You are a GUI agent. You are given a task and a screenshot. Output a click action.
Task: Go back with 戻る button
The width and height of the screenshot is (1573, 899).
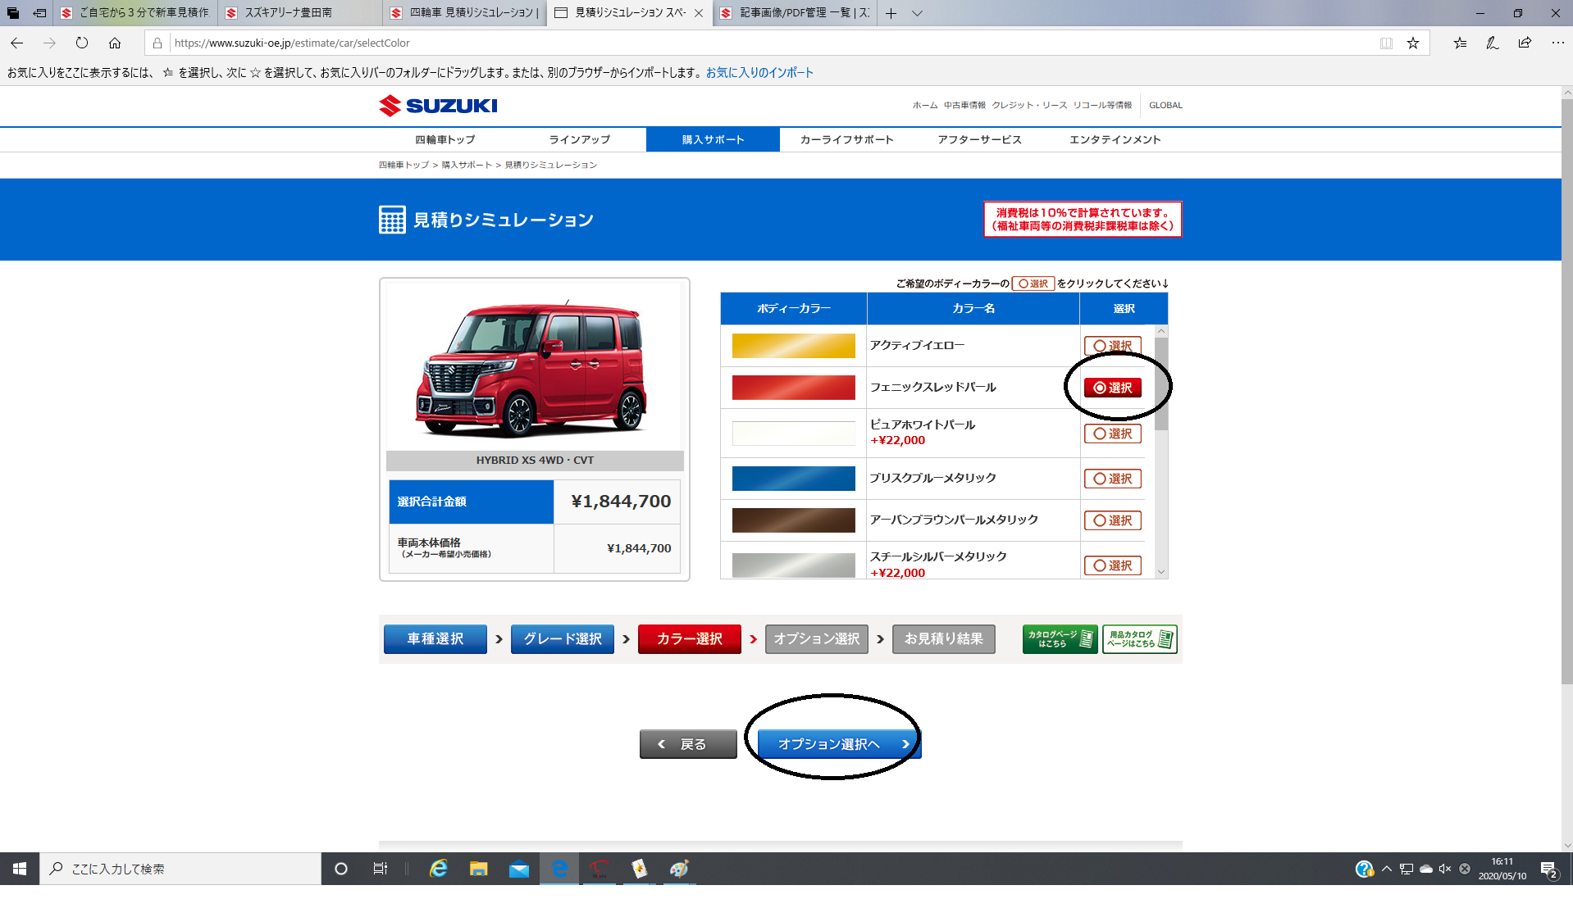coord(688,744)
